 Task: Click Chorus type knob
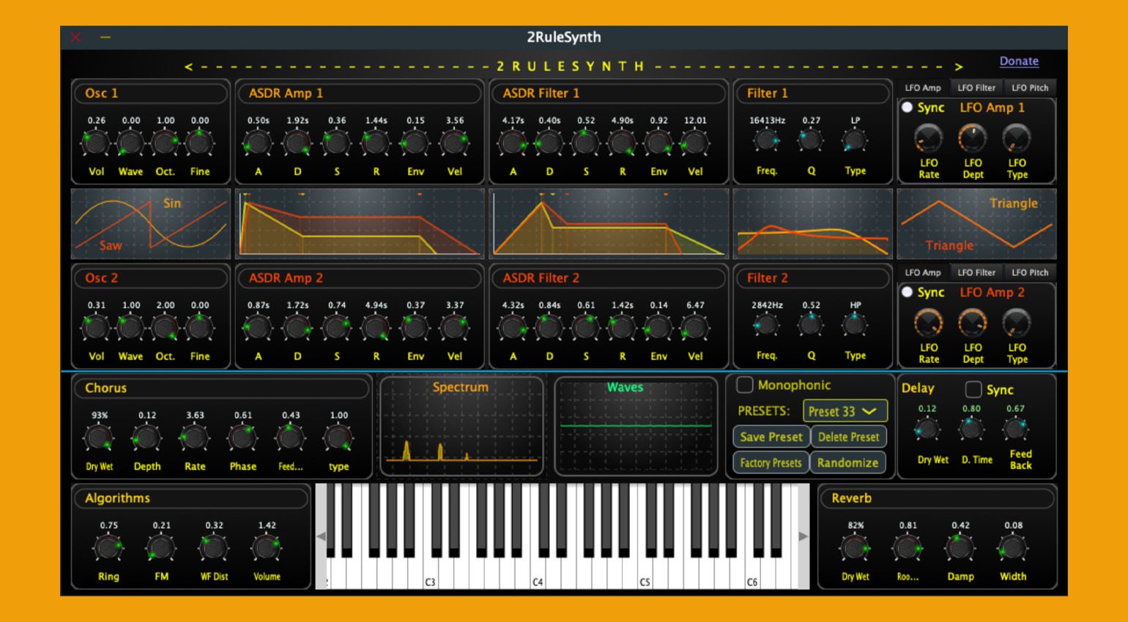pyautogui.click(x=338, y=438)
